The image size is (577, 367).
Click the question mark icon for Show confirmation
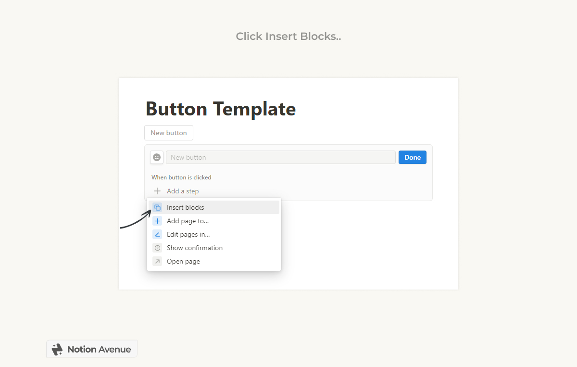[x=158, y=248]
